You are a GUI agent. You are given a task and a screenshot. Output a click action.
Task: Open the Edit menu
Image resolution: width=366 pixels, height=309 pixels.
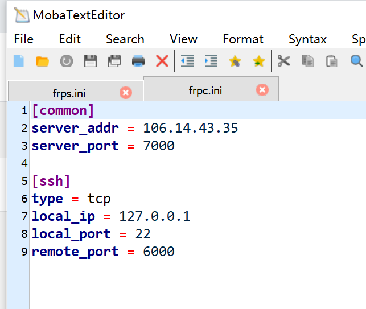coord(70,39)
